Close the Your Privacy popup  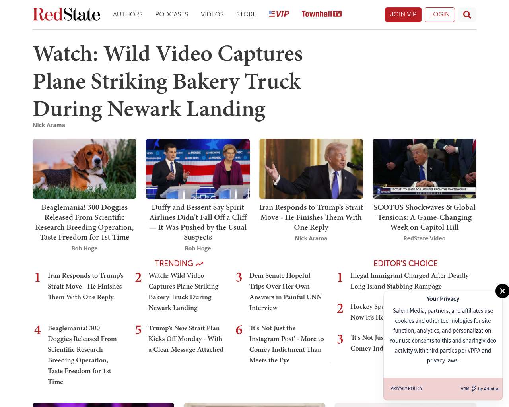pyautogui.click(x=502, y=291)
